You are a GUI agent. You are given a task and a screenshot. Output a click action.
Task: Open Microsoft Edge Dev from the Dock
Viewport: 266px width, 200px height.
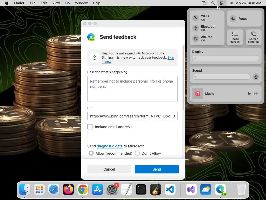point(220,189)
